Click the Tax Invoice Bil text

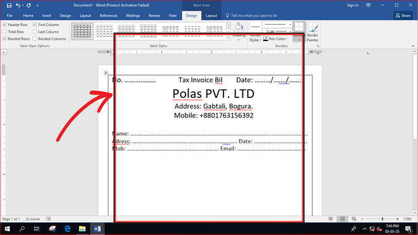201,80
